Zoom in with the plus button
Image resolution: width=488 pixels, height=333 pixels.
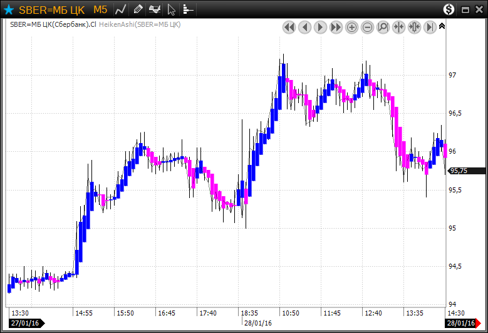pyautogui.click(x=351, y=27)
